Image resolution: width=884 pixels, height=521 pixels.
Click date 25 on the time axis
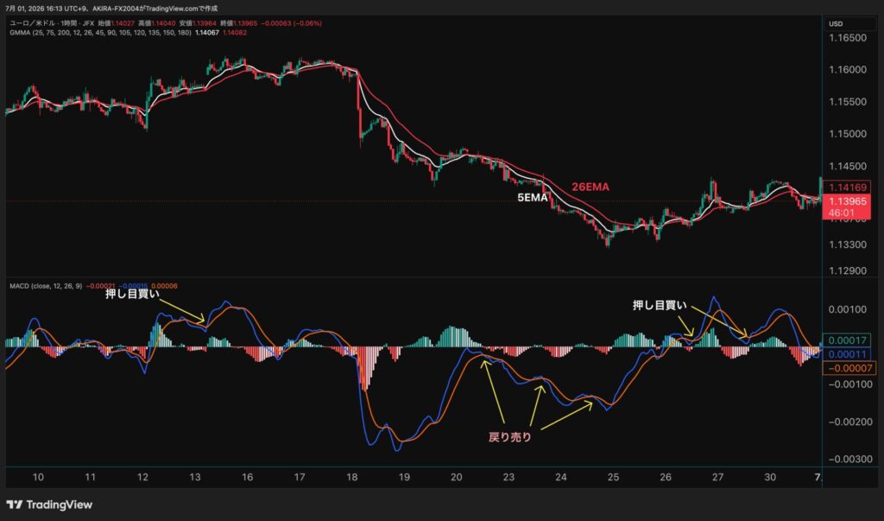click(x=613, y=477)
